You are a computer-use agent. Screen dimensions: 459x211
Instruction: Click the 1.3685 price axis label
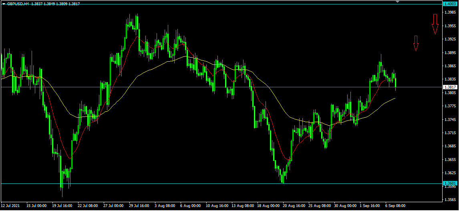450,146
